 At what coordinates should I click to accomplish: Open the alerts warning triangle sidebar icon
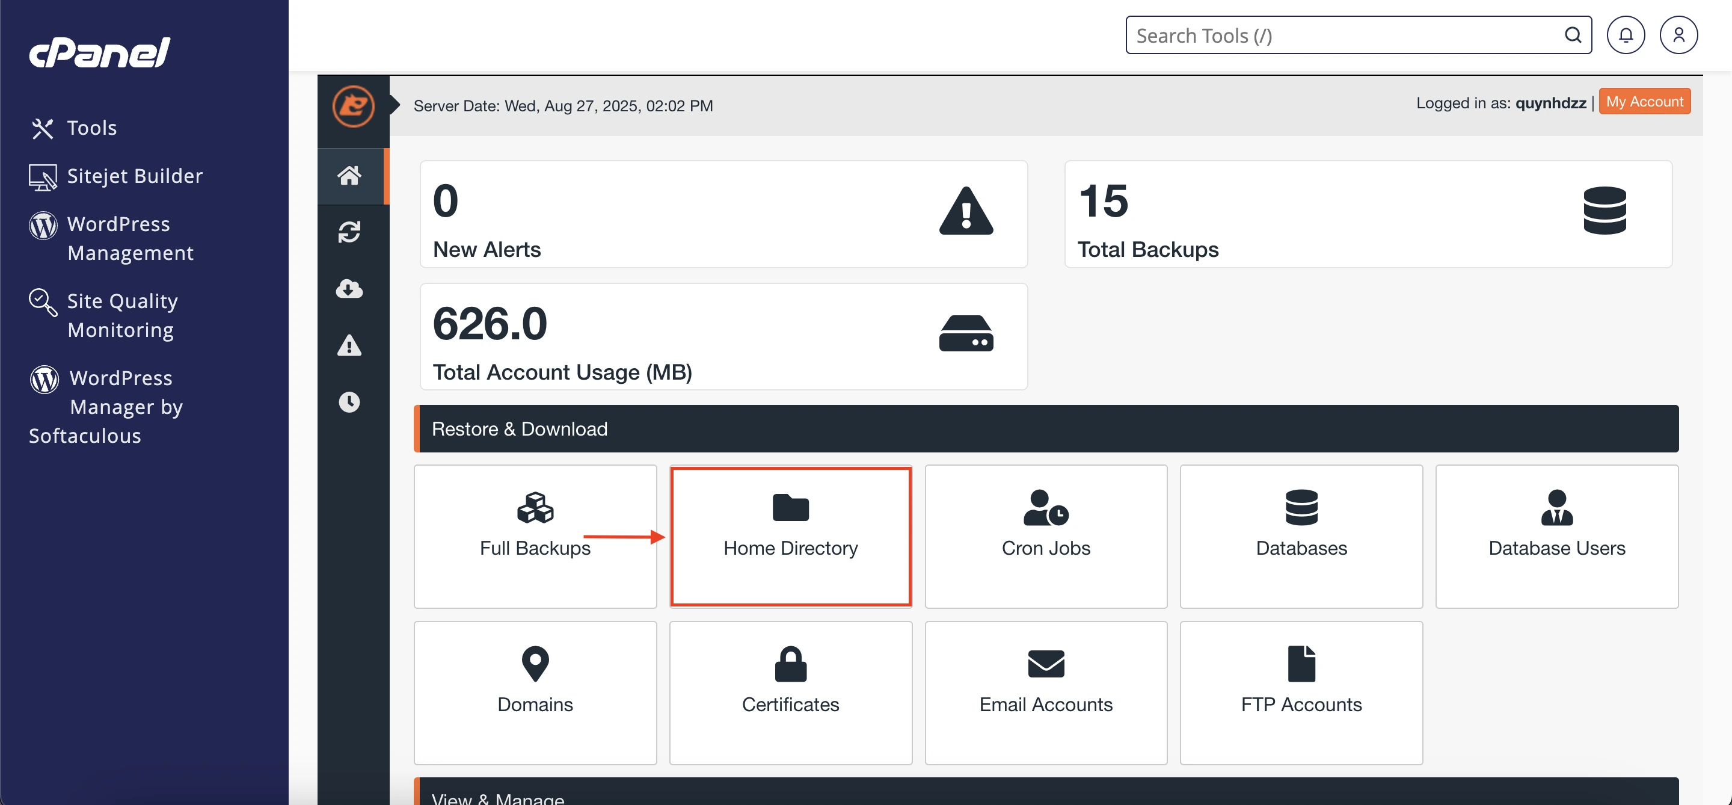(349, 346)
